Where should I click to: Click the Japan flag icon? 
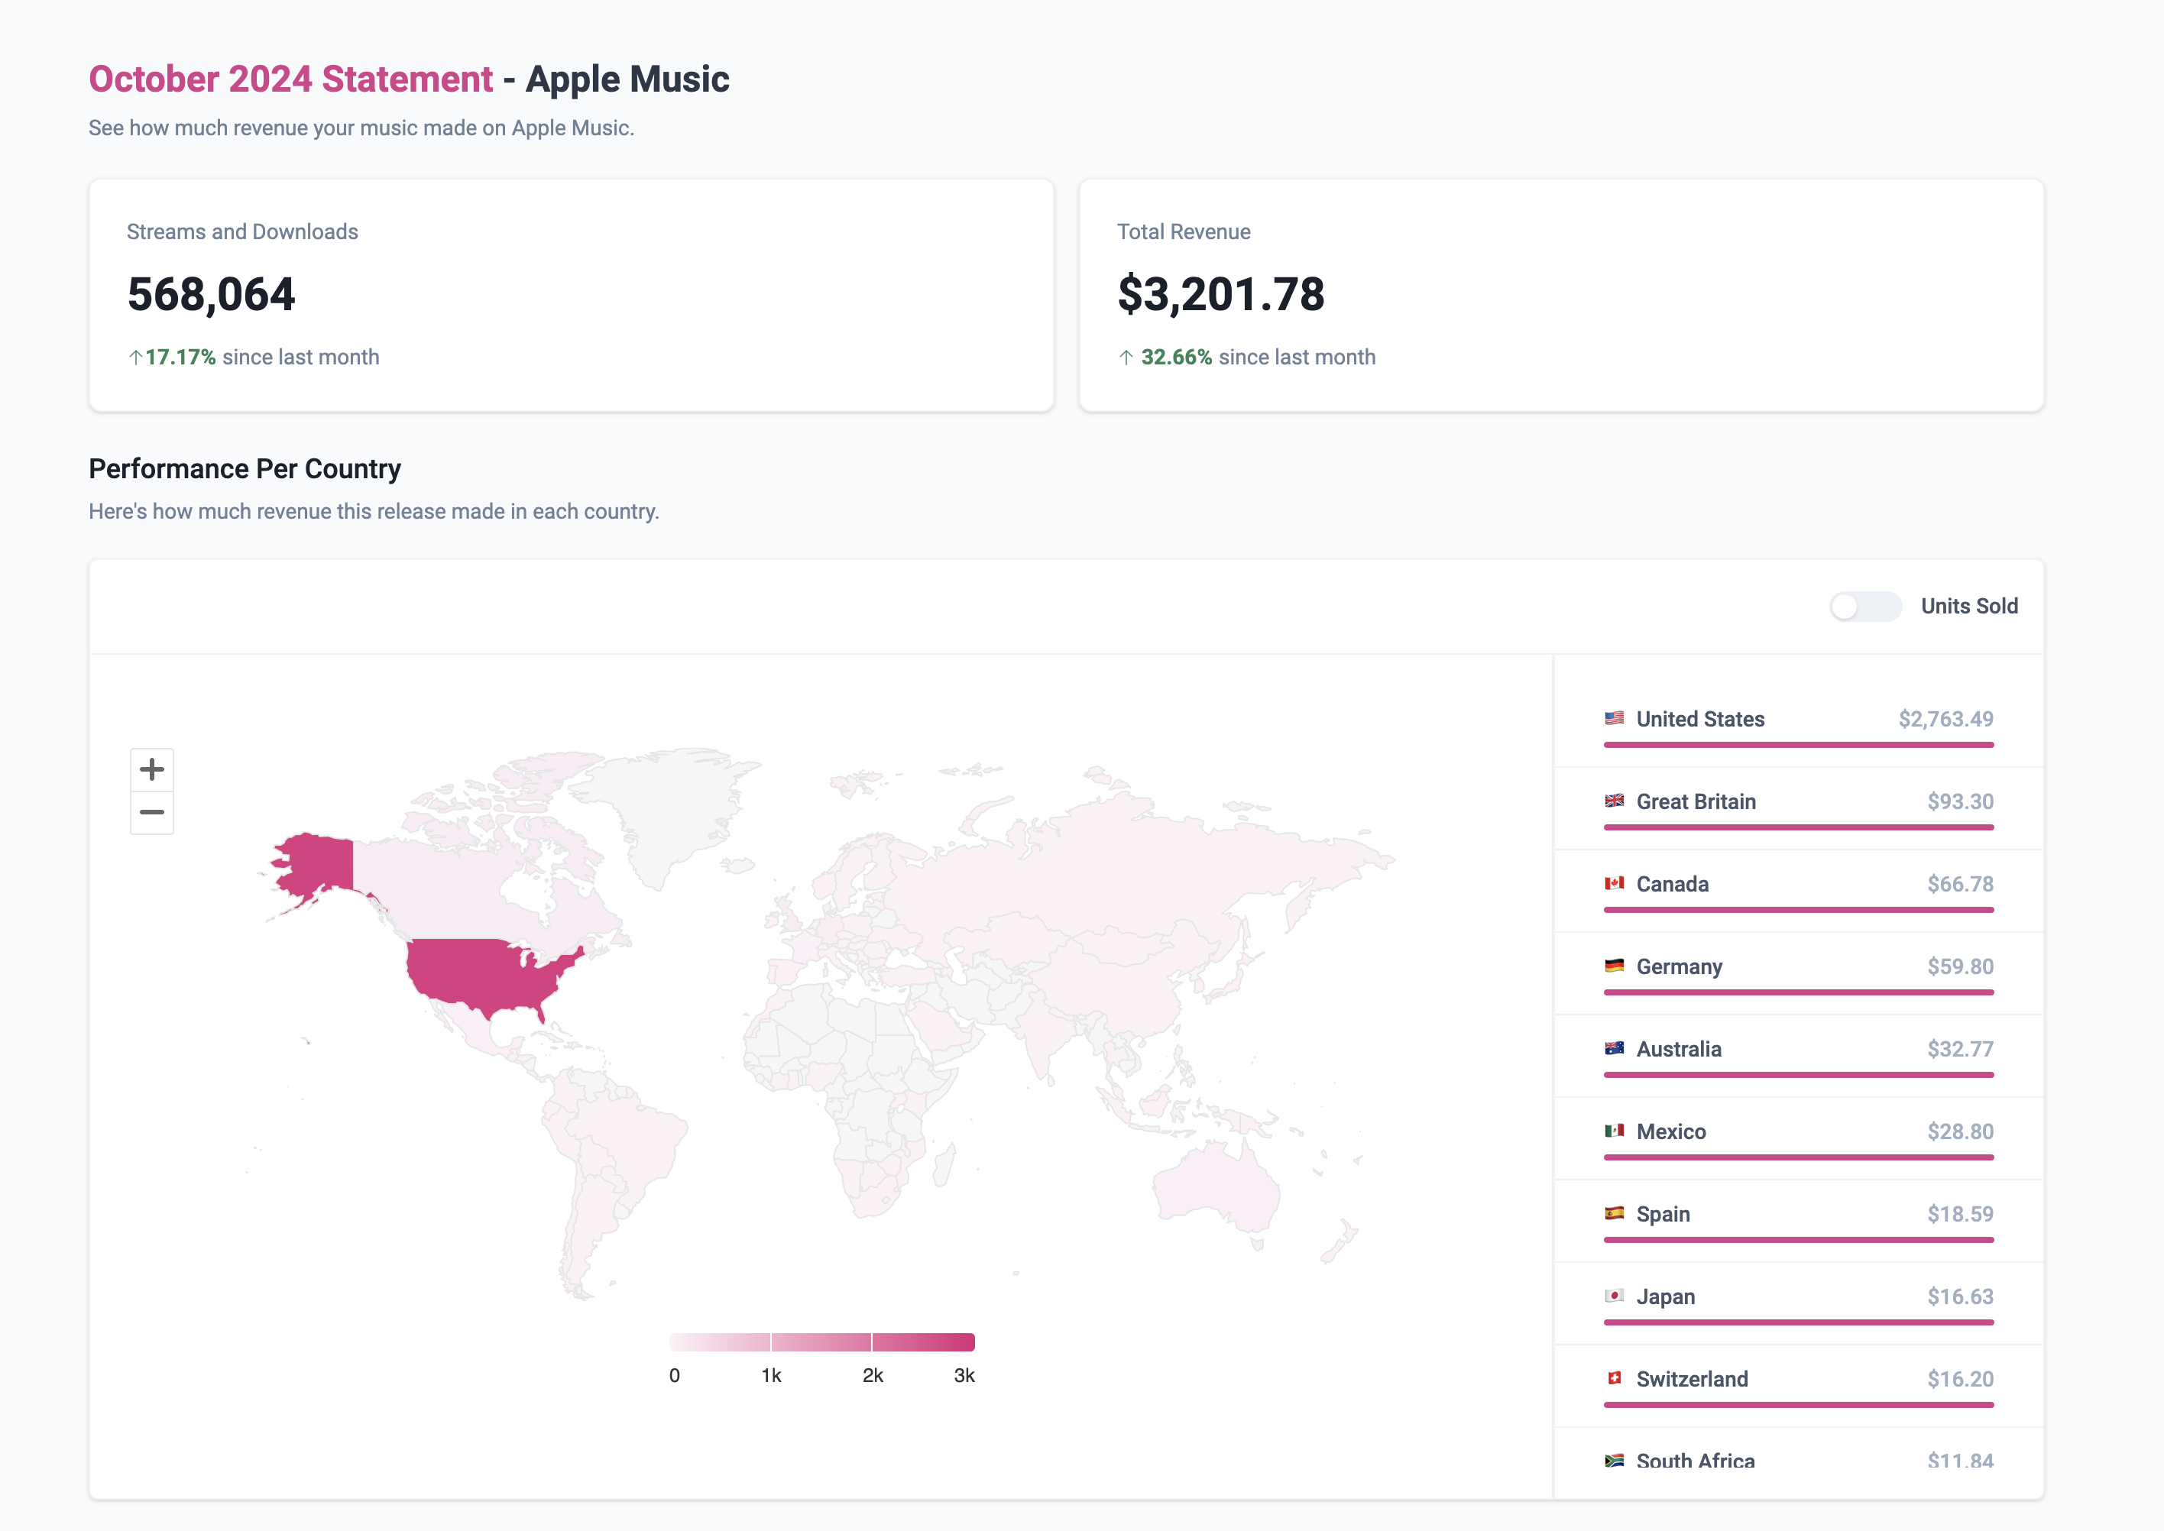1615,1296
